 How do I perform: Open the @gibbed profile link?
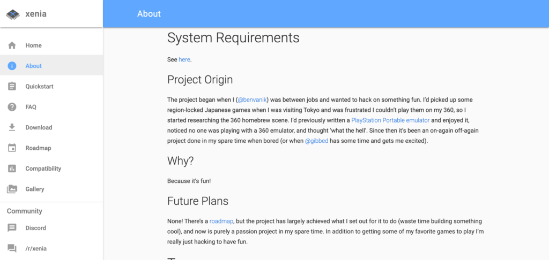tap(316, 141)
